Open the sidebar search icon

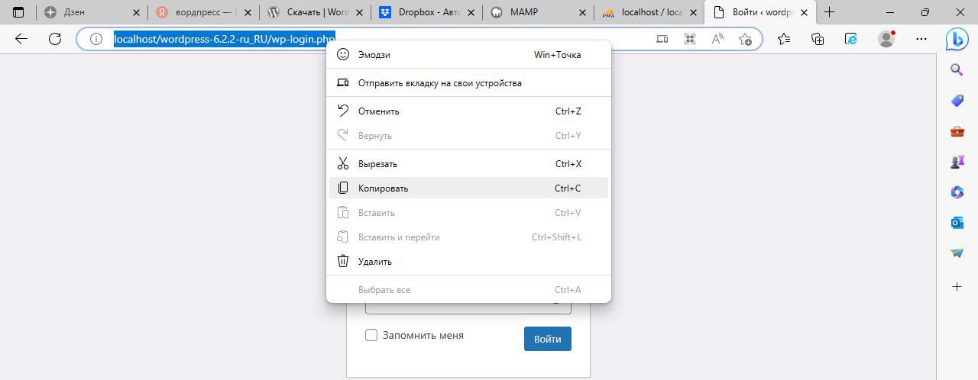[957, 70]
